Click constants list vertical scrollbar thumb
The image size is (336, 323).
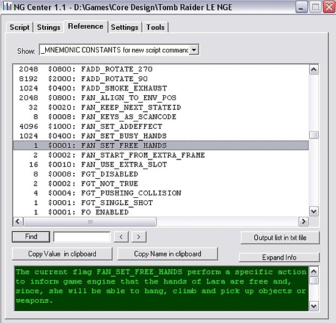point(314,135)
